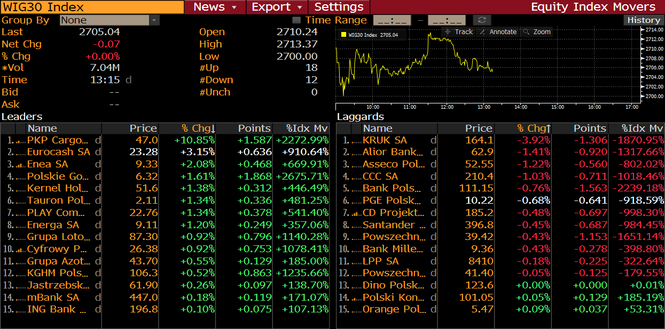Sort Leaders by % Chg column header
The height and width of the screenshot is (329, 665).
(x=198, y=129)
